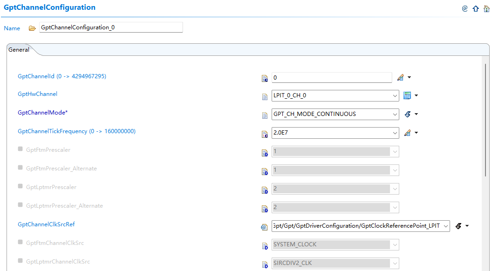Open the dropdown arrow beside GptChannelTickFrequency options
Screen dimensions: 492x271
[x=395, y=132]
